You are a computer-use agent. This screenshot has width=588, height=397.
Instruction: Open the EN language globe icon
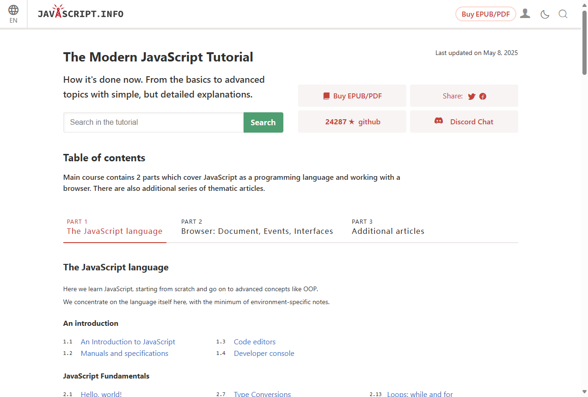click(13, 13)
